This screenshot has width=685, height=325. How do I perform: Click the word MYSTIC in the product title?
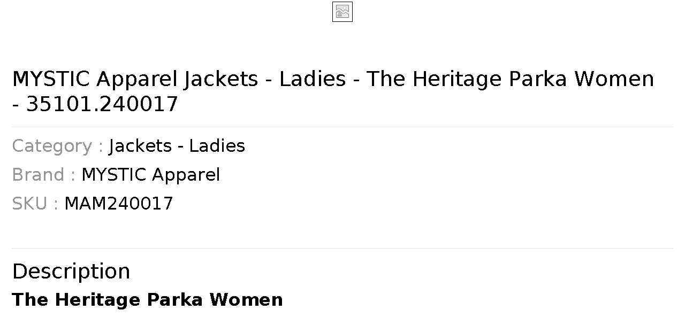(51, 79)
